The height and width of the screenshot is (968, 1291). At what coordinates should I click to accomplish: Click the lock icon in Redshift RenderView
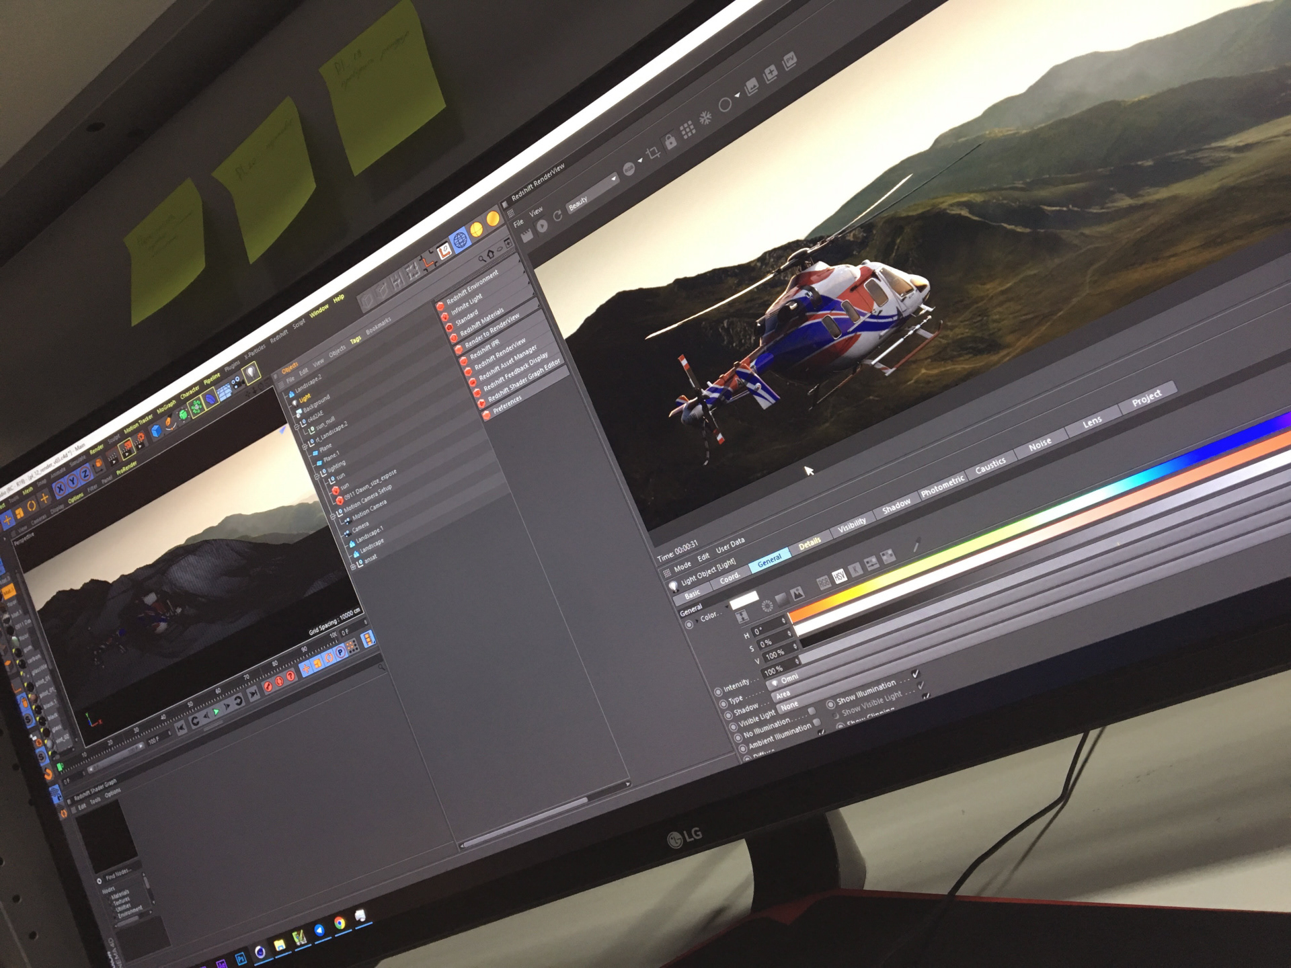tap(670, 141)
